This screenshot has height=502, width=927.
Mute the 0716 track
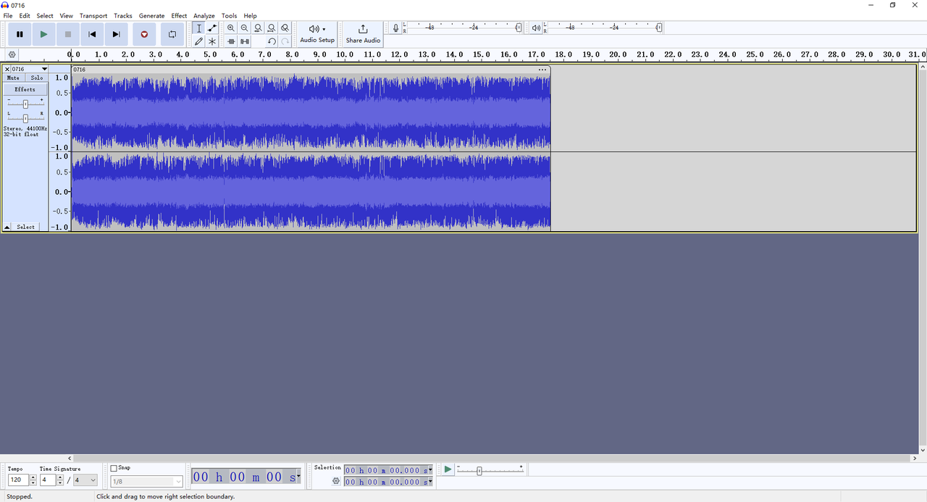14,78
